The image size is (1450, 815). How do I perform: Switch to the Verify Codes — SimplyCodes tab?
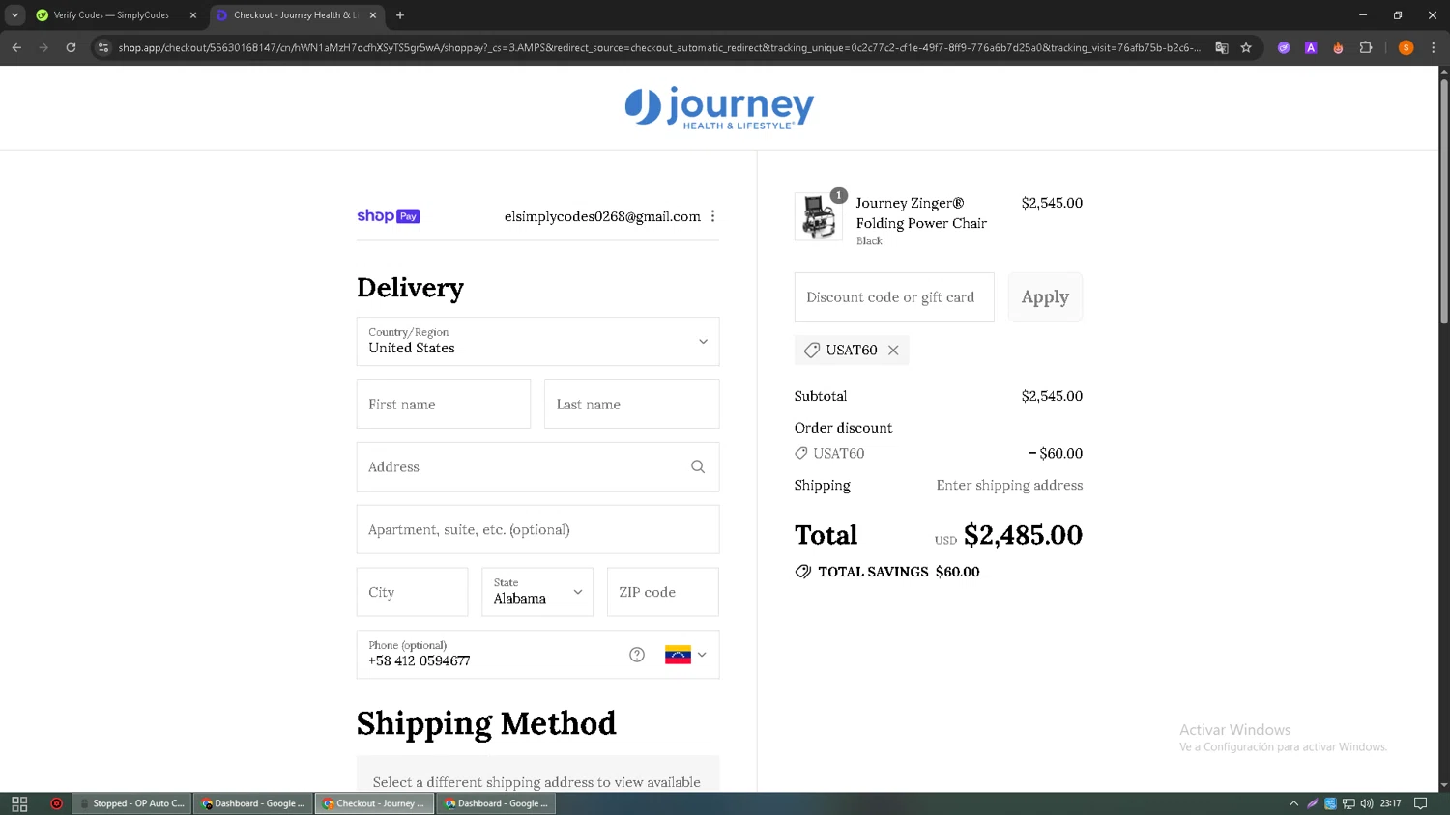pyautogui.click(x=110, y=15)
